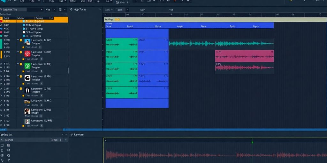The height and width of the screenshot is (163, 327).
Task: Click the green circular track icon
Action: pyautogui.click(x=27, y=66)
